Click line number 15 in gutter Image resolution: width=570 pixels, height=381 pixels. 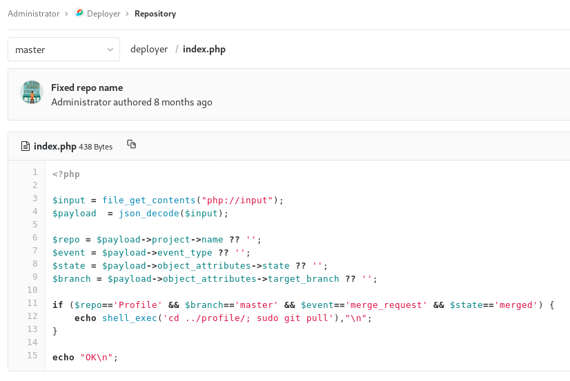(x=32, y=356)
